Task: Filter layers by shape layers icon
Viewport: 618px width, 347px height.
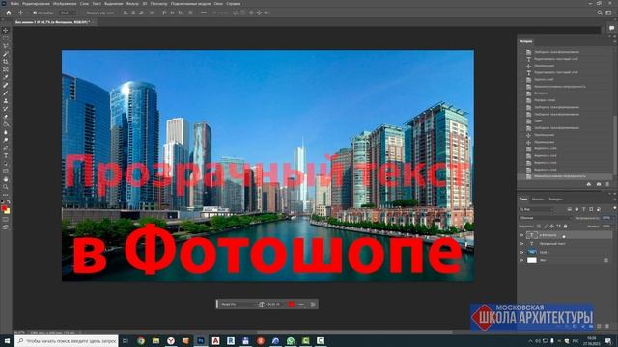Action: pyautogui.click(x=591, y=209)
